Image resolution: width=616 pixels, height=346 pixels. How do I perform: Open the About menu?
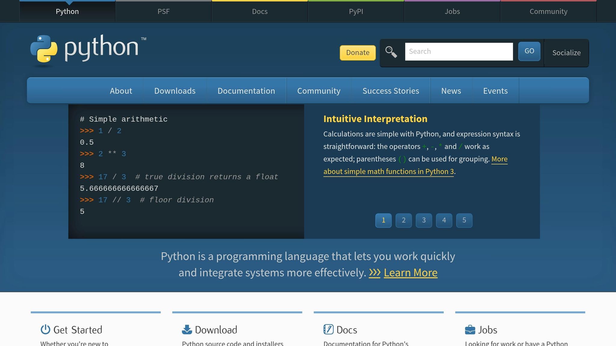121,91
